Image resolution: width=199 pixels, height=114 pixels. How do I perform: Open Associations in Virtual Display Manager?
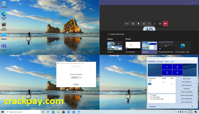186,89
